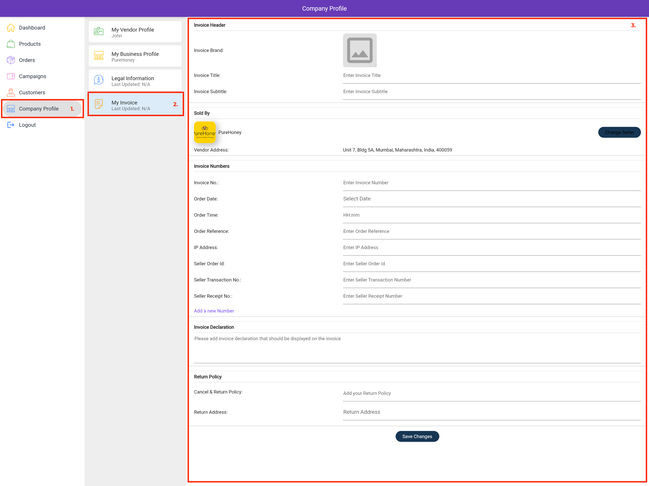The width and height of the screenshot is (649, 486).
Task: Navigate to Campaigns section
Action: coord(42,76)
